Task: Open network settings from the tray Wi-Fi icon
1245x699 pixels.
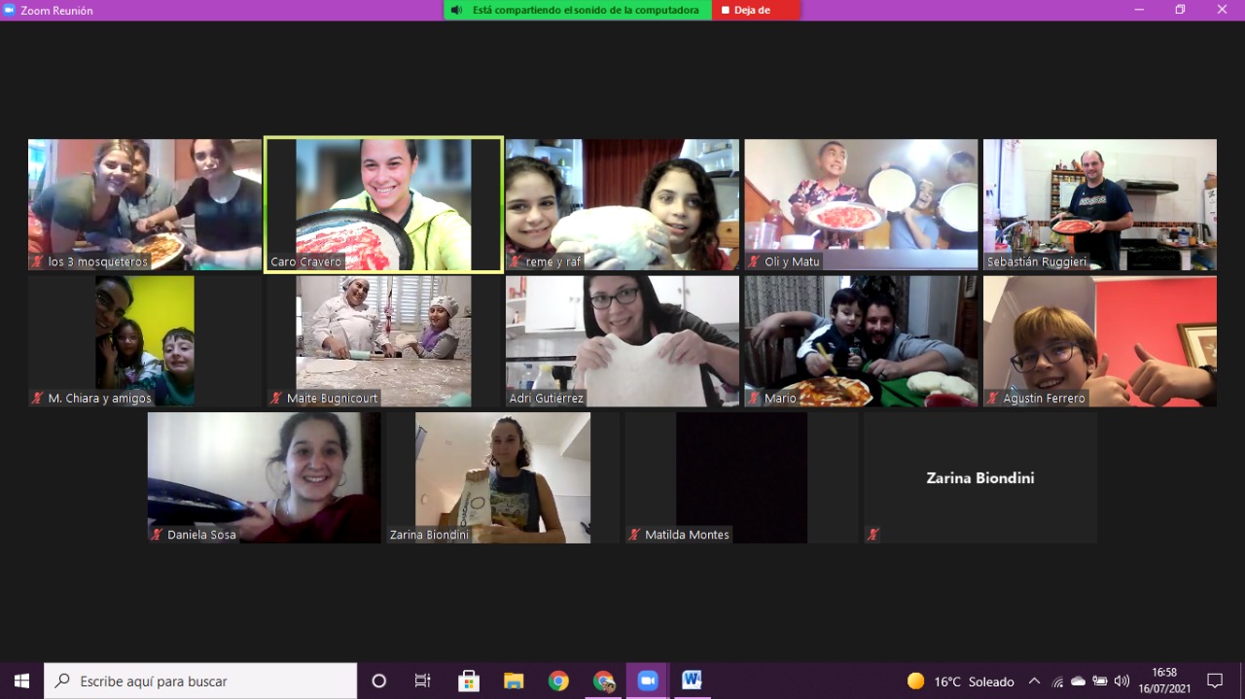Action: pos(1057,681)
